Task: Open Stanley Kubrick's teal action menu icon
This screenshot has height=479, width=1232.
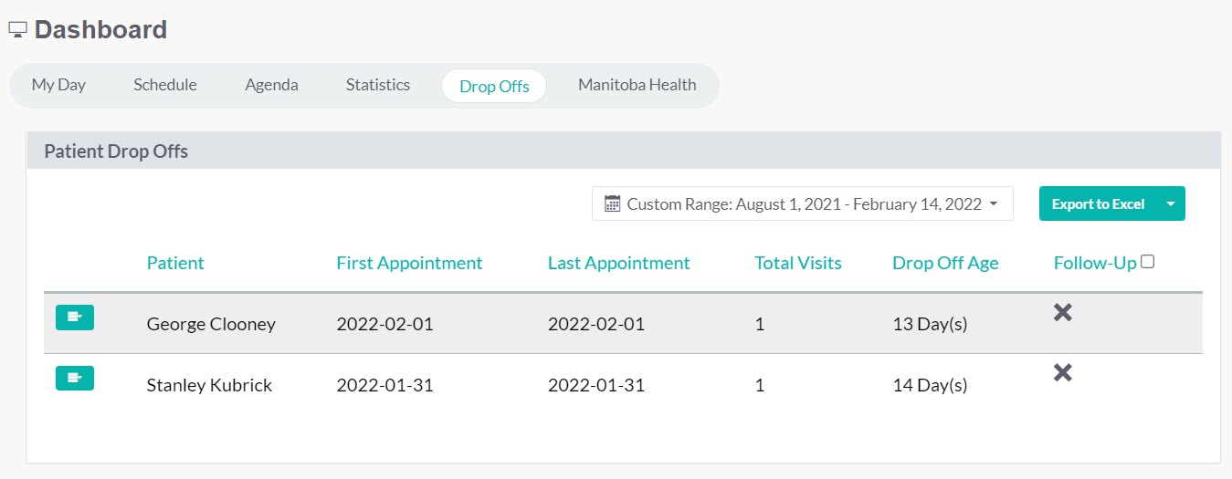Action: point(75,378)
